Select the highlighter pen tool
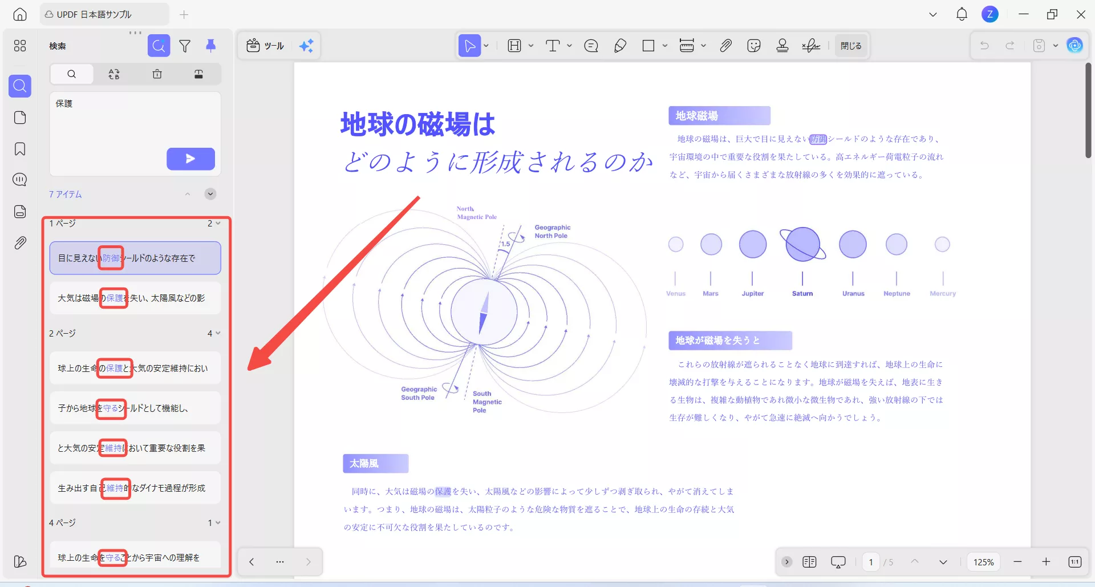 coord(620,46)
